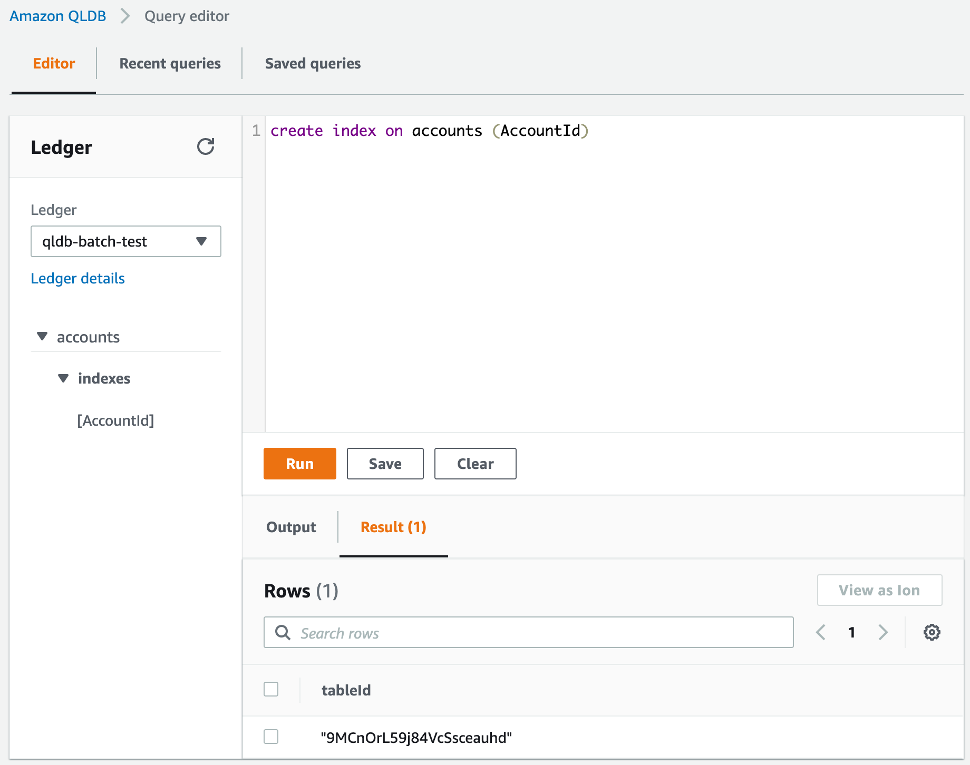This screenshot has width=970, height=765.
Task: Click the indexes label
Action: pos(104,378)
